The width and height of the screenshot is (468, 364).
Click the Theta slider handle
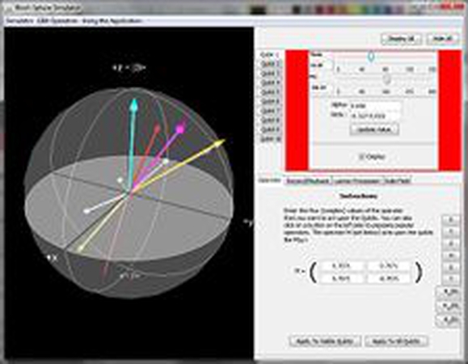371,57
